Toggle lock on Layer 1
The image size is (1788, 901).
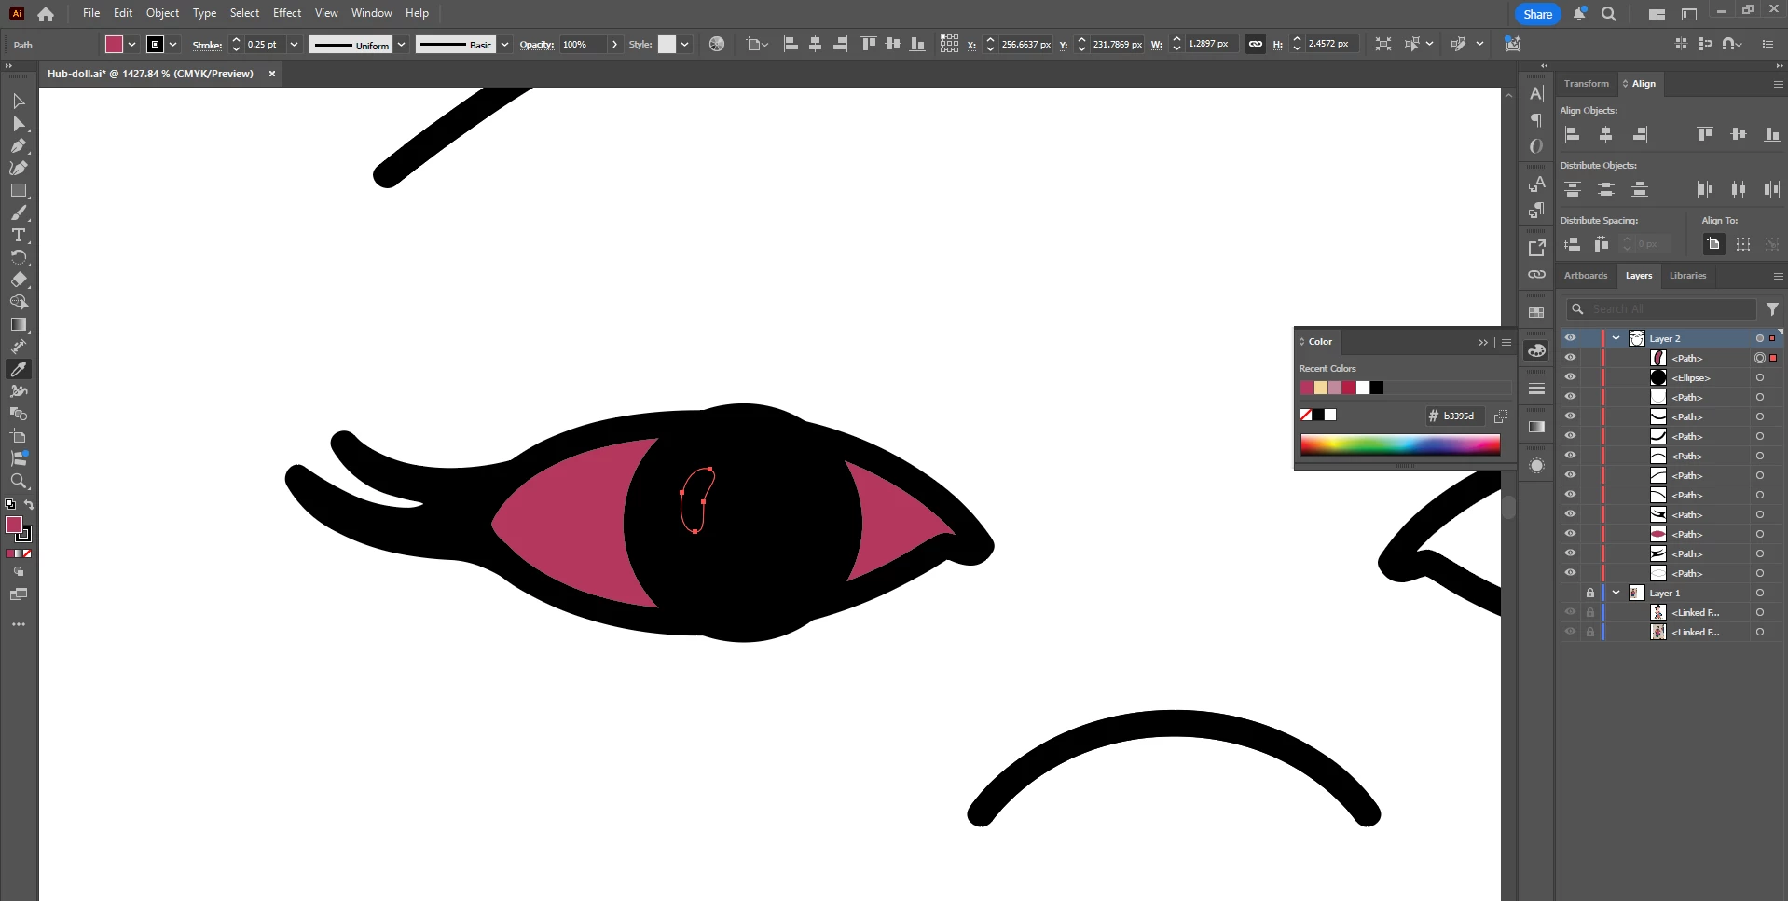point(1590,593)
